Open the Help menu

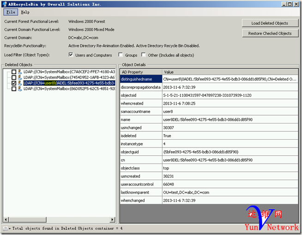tap(25, 12)
